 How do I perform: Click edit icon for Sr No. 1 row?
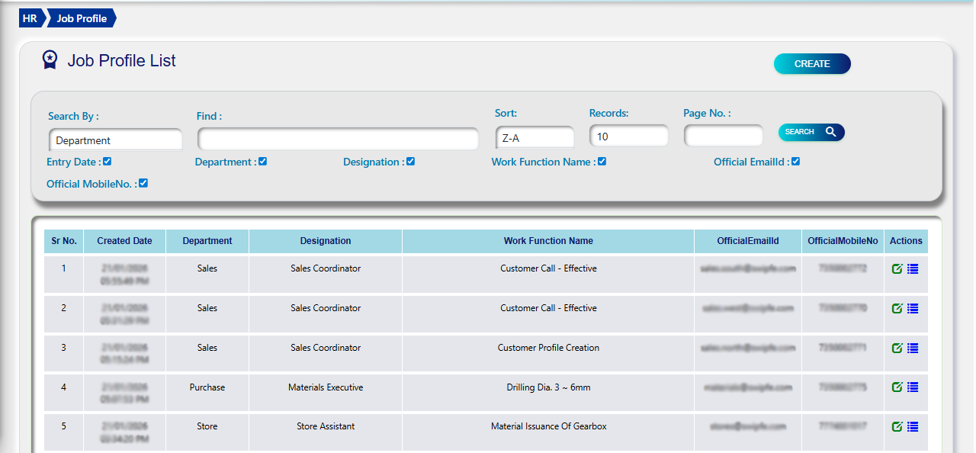tap(897, 269)
